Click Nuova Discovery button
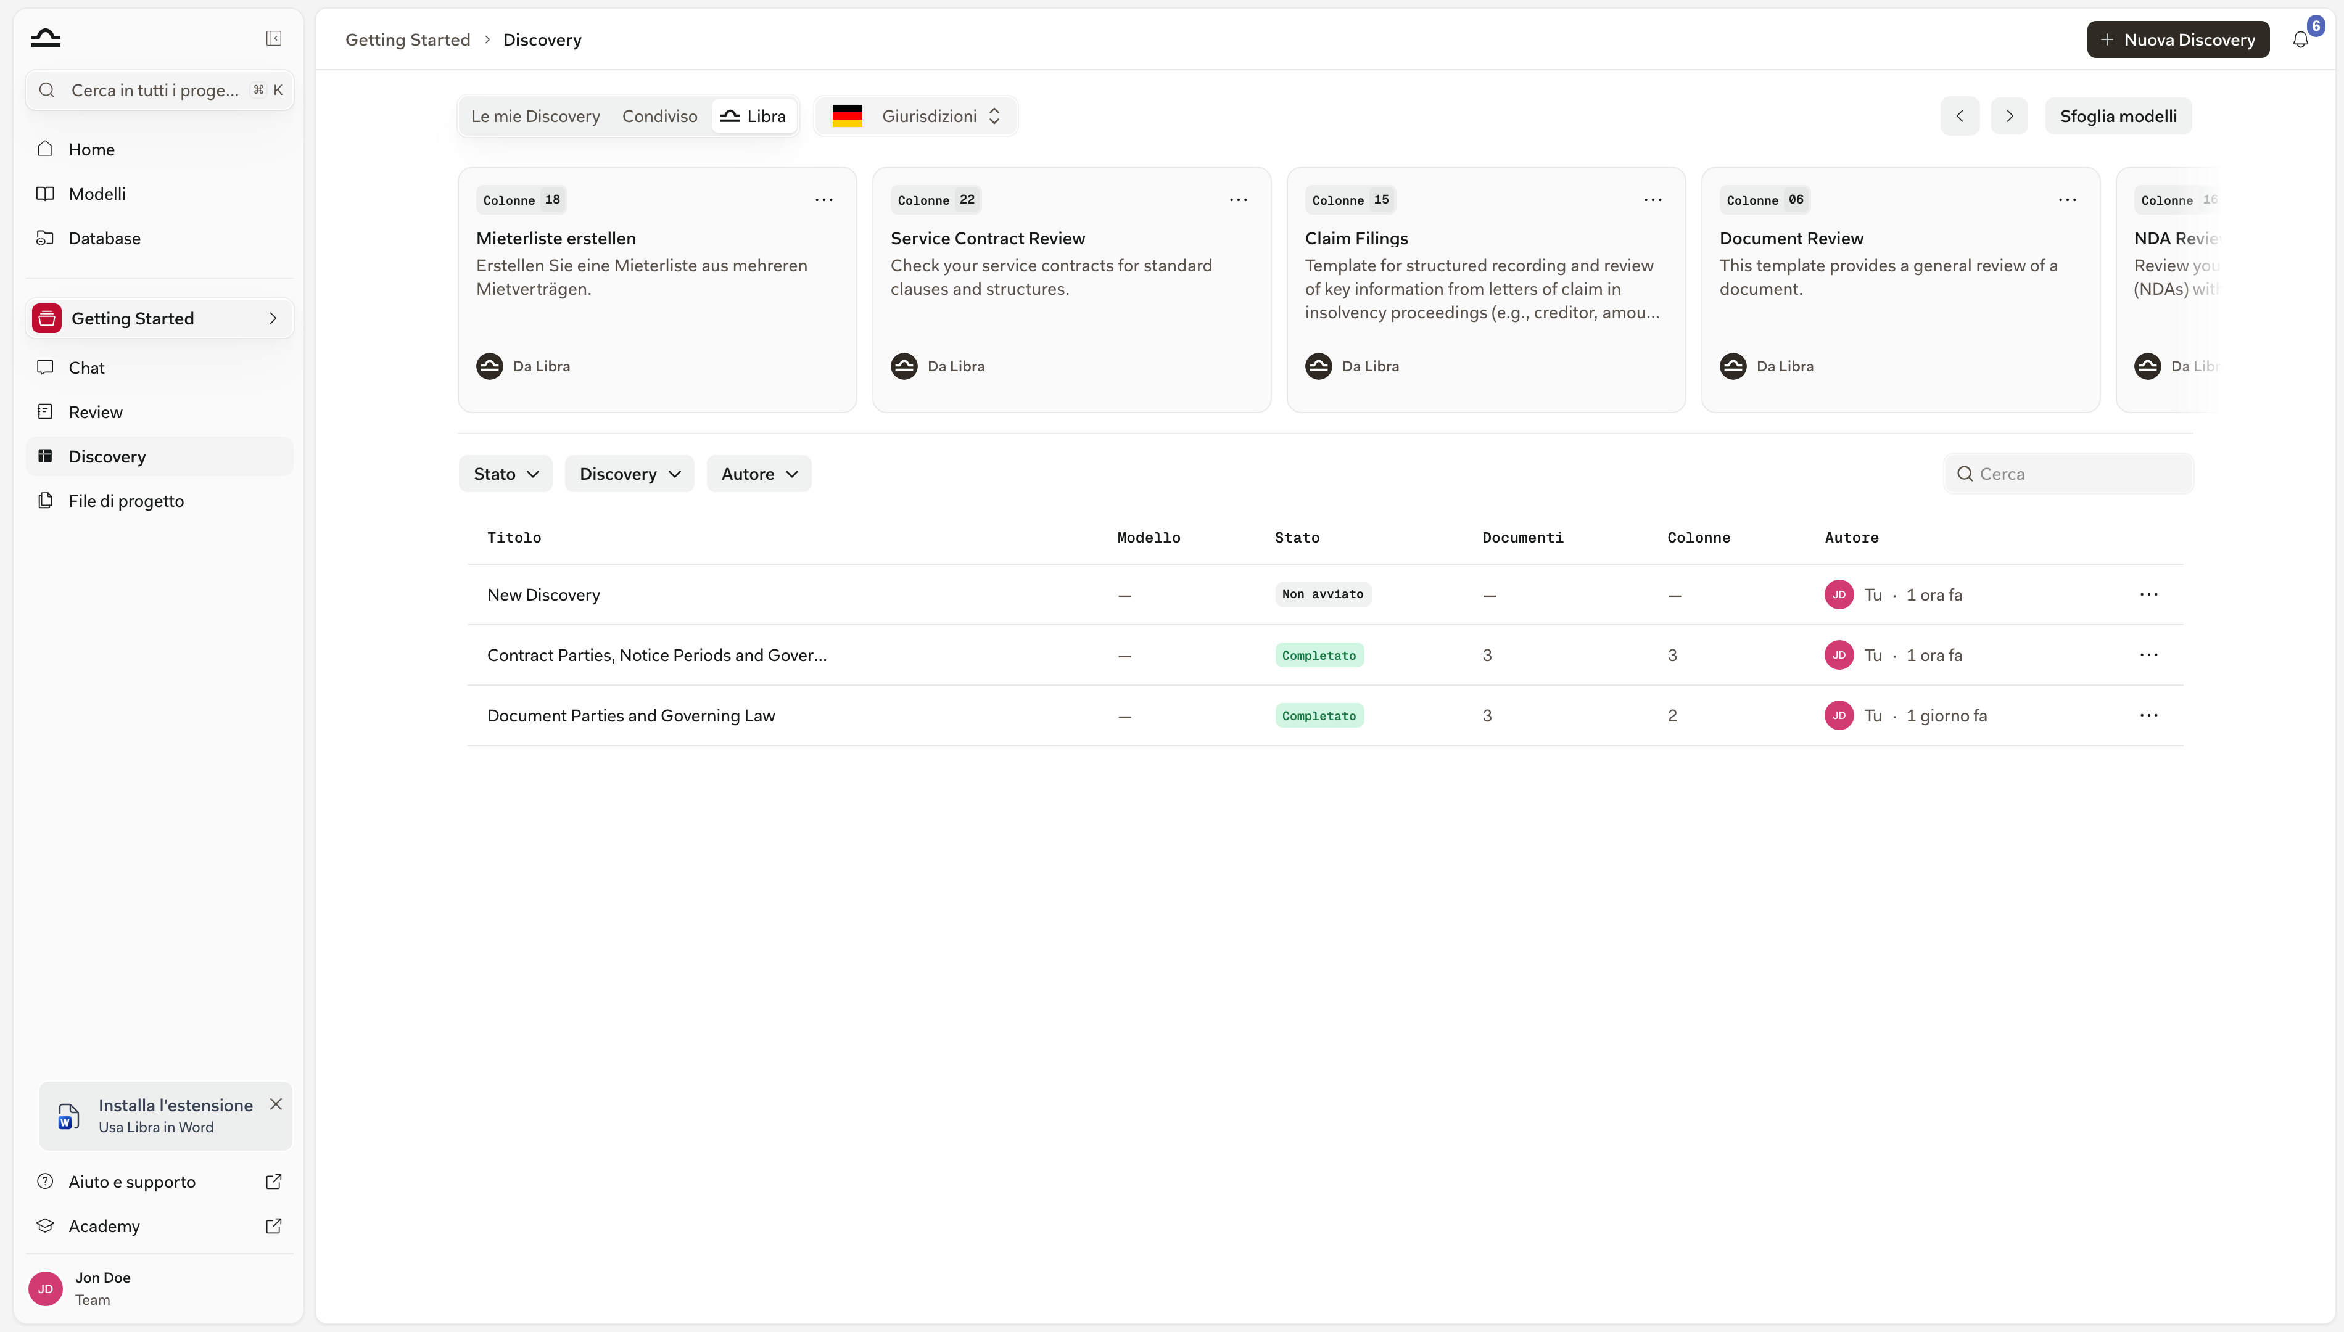 click(x=2177, y=39)
